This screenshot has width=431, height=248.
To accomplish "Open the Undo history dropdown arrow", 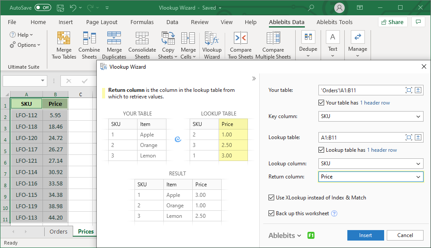I will tap(81, 8).
